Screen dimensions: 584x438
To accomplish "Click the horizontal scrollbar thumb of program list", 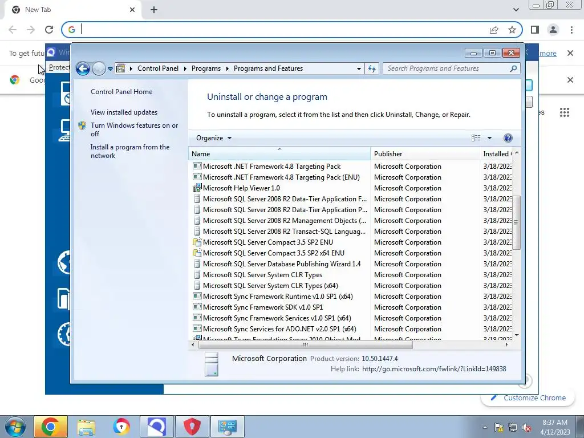I will click(306, 345).
